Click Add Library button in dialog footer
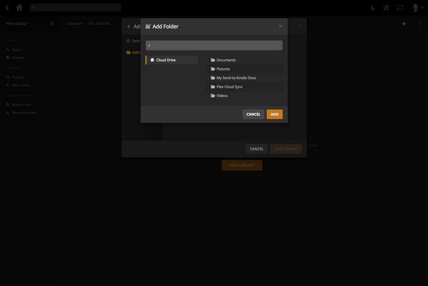Image resolution: width=428 pixels, height=286 pixels. click(286, 149)
